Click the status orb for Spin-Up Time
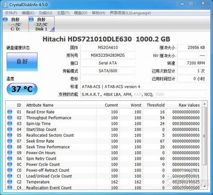This screenshot has width=213, height=195. coord(10,123)
